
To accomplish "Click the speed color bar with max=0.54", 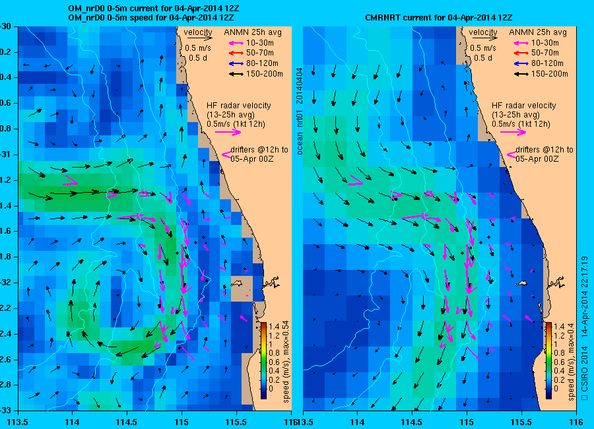I will point(263,360).
